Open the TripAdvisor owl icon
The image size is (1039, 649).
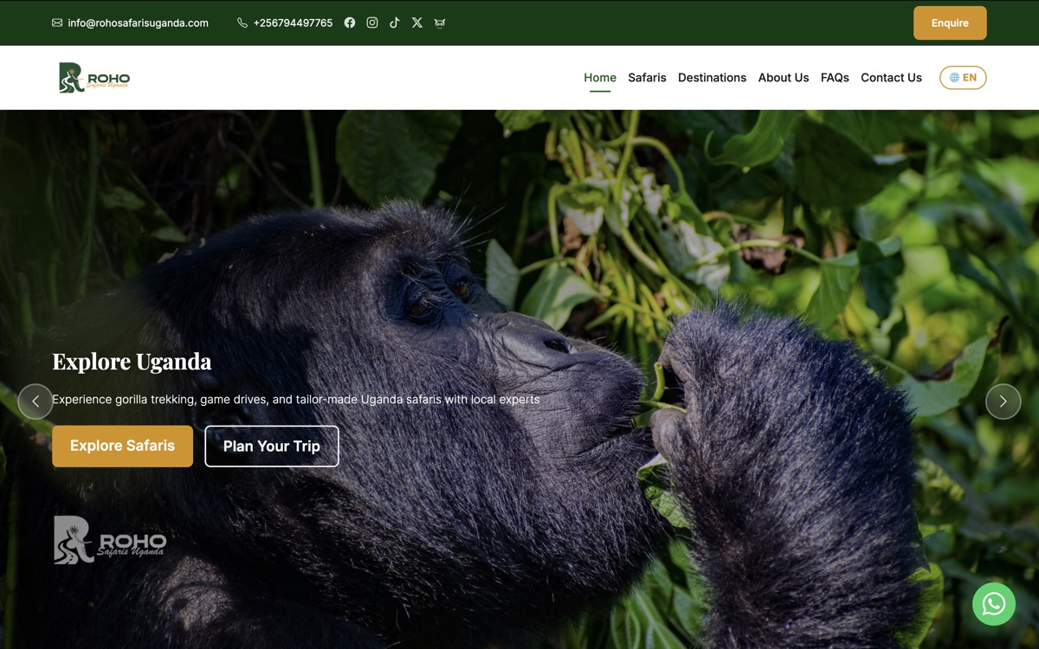tap(440, 22)
